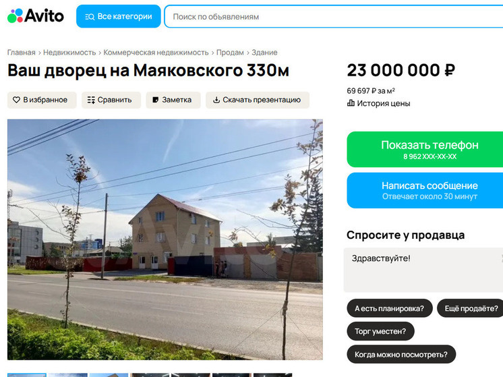Viewport: 503px width, 377px height.
Task: Choose the 'А есть планировка?' quick question
Action: click(x=390, y=308)
